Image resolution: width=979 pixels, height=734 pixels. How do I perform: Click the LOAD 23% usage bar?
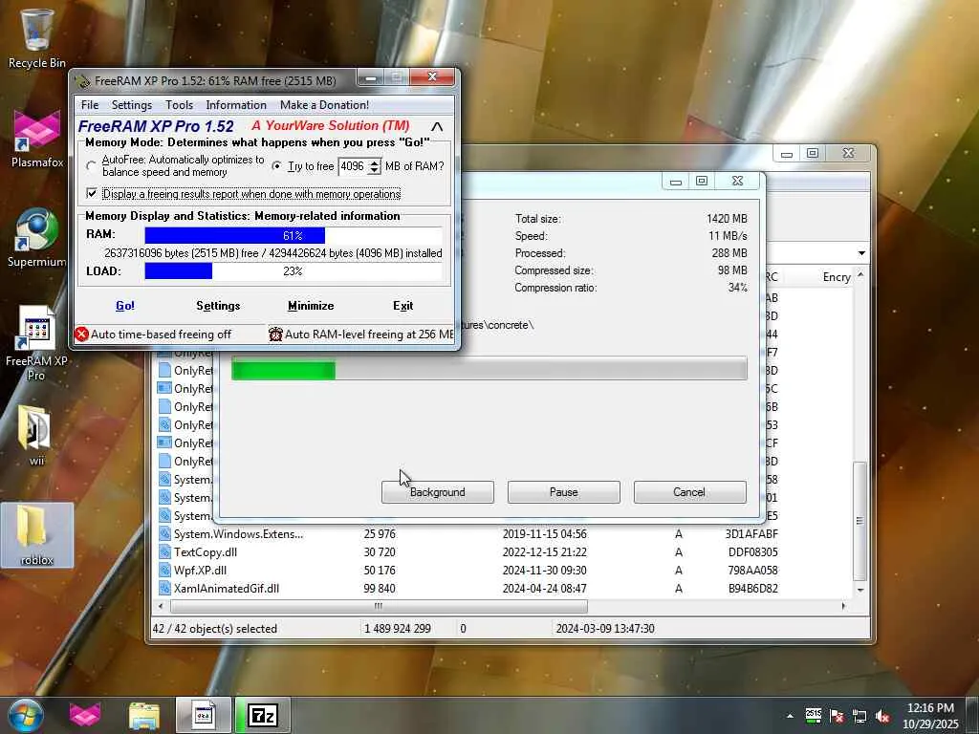(293, 270)
